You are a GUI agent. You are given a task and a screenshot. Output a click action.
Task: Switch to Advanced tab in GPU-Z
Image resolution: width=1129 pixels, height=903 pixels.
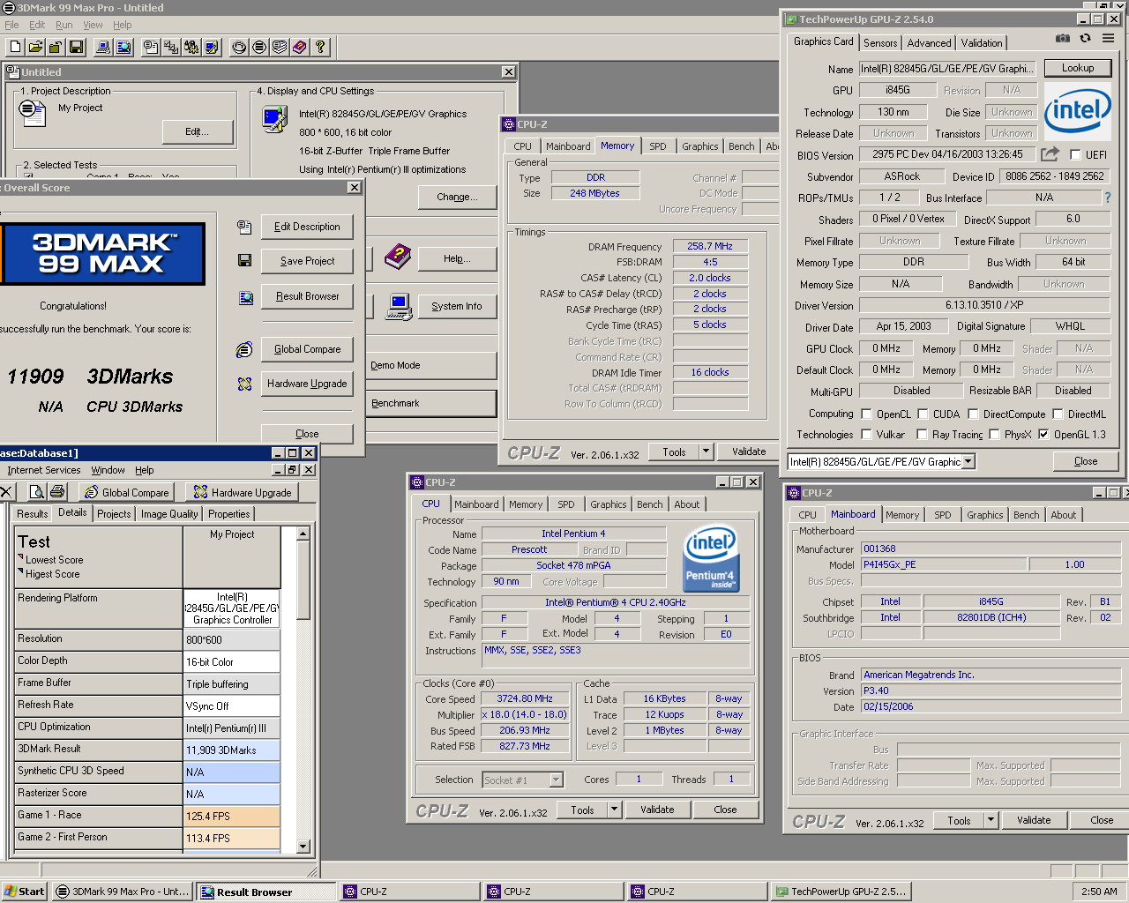tap(929, 42)
